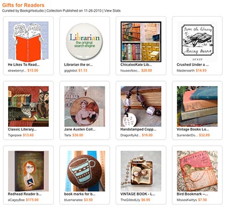This screenshot has width=226, height=208.
Task: Open the pink bird bookmark image
Action: pos(197,171)
